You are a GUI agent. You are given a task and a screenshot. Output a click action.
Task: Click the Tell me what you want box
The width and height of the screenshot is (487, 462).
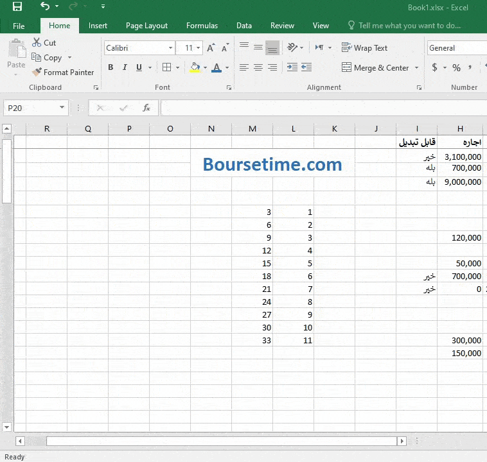pyautogui.click(x=404, y=26)
